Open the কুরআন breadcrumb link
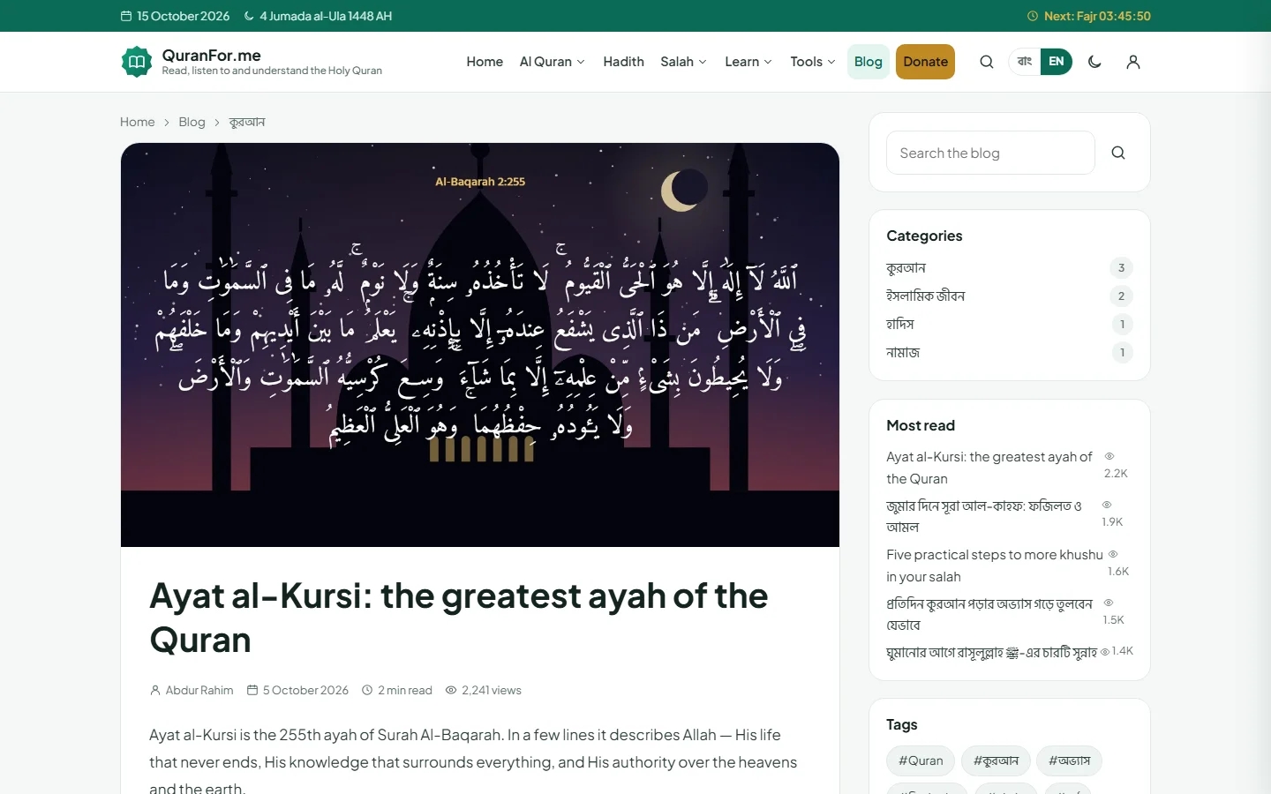Screen dimensions: 1271x794 247,122
